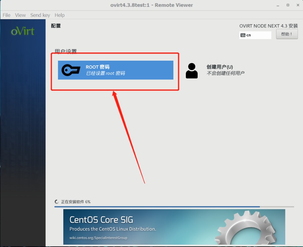Close the Remote Viewer window

(x=298, y=5)
